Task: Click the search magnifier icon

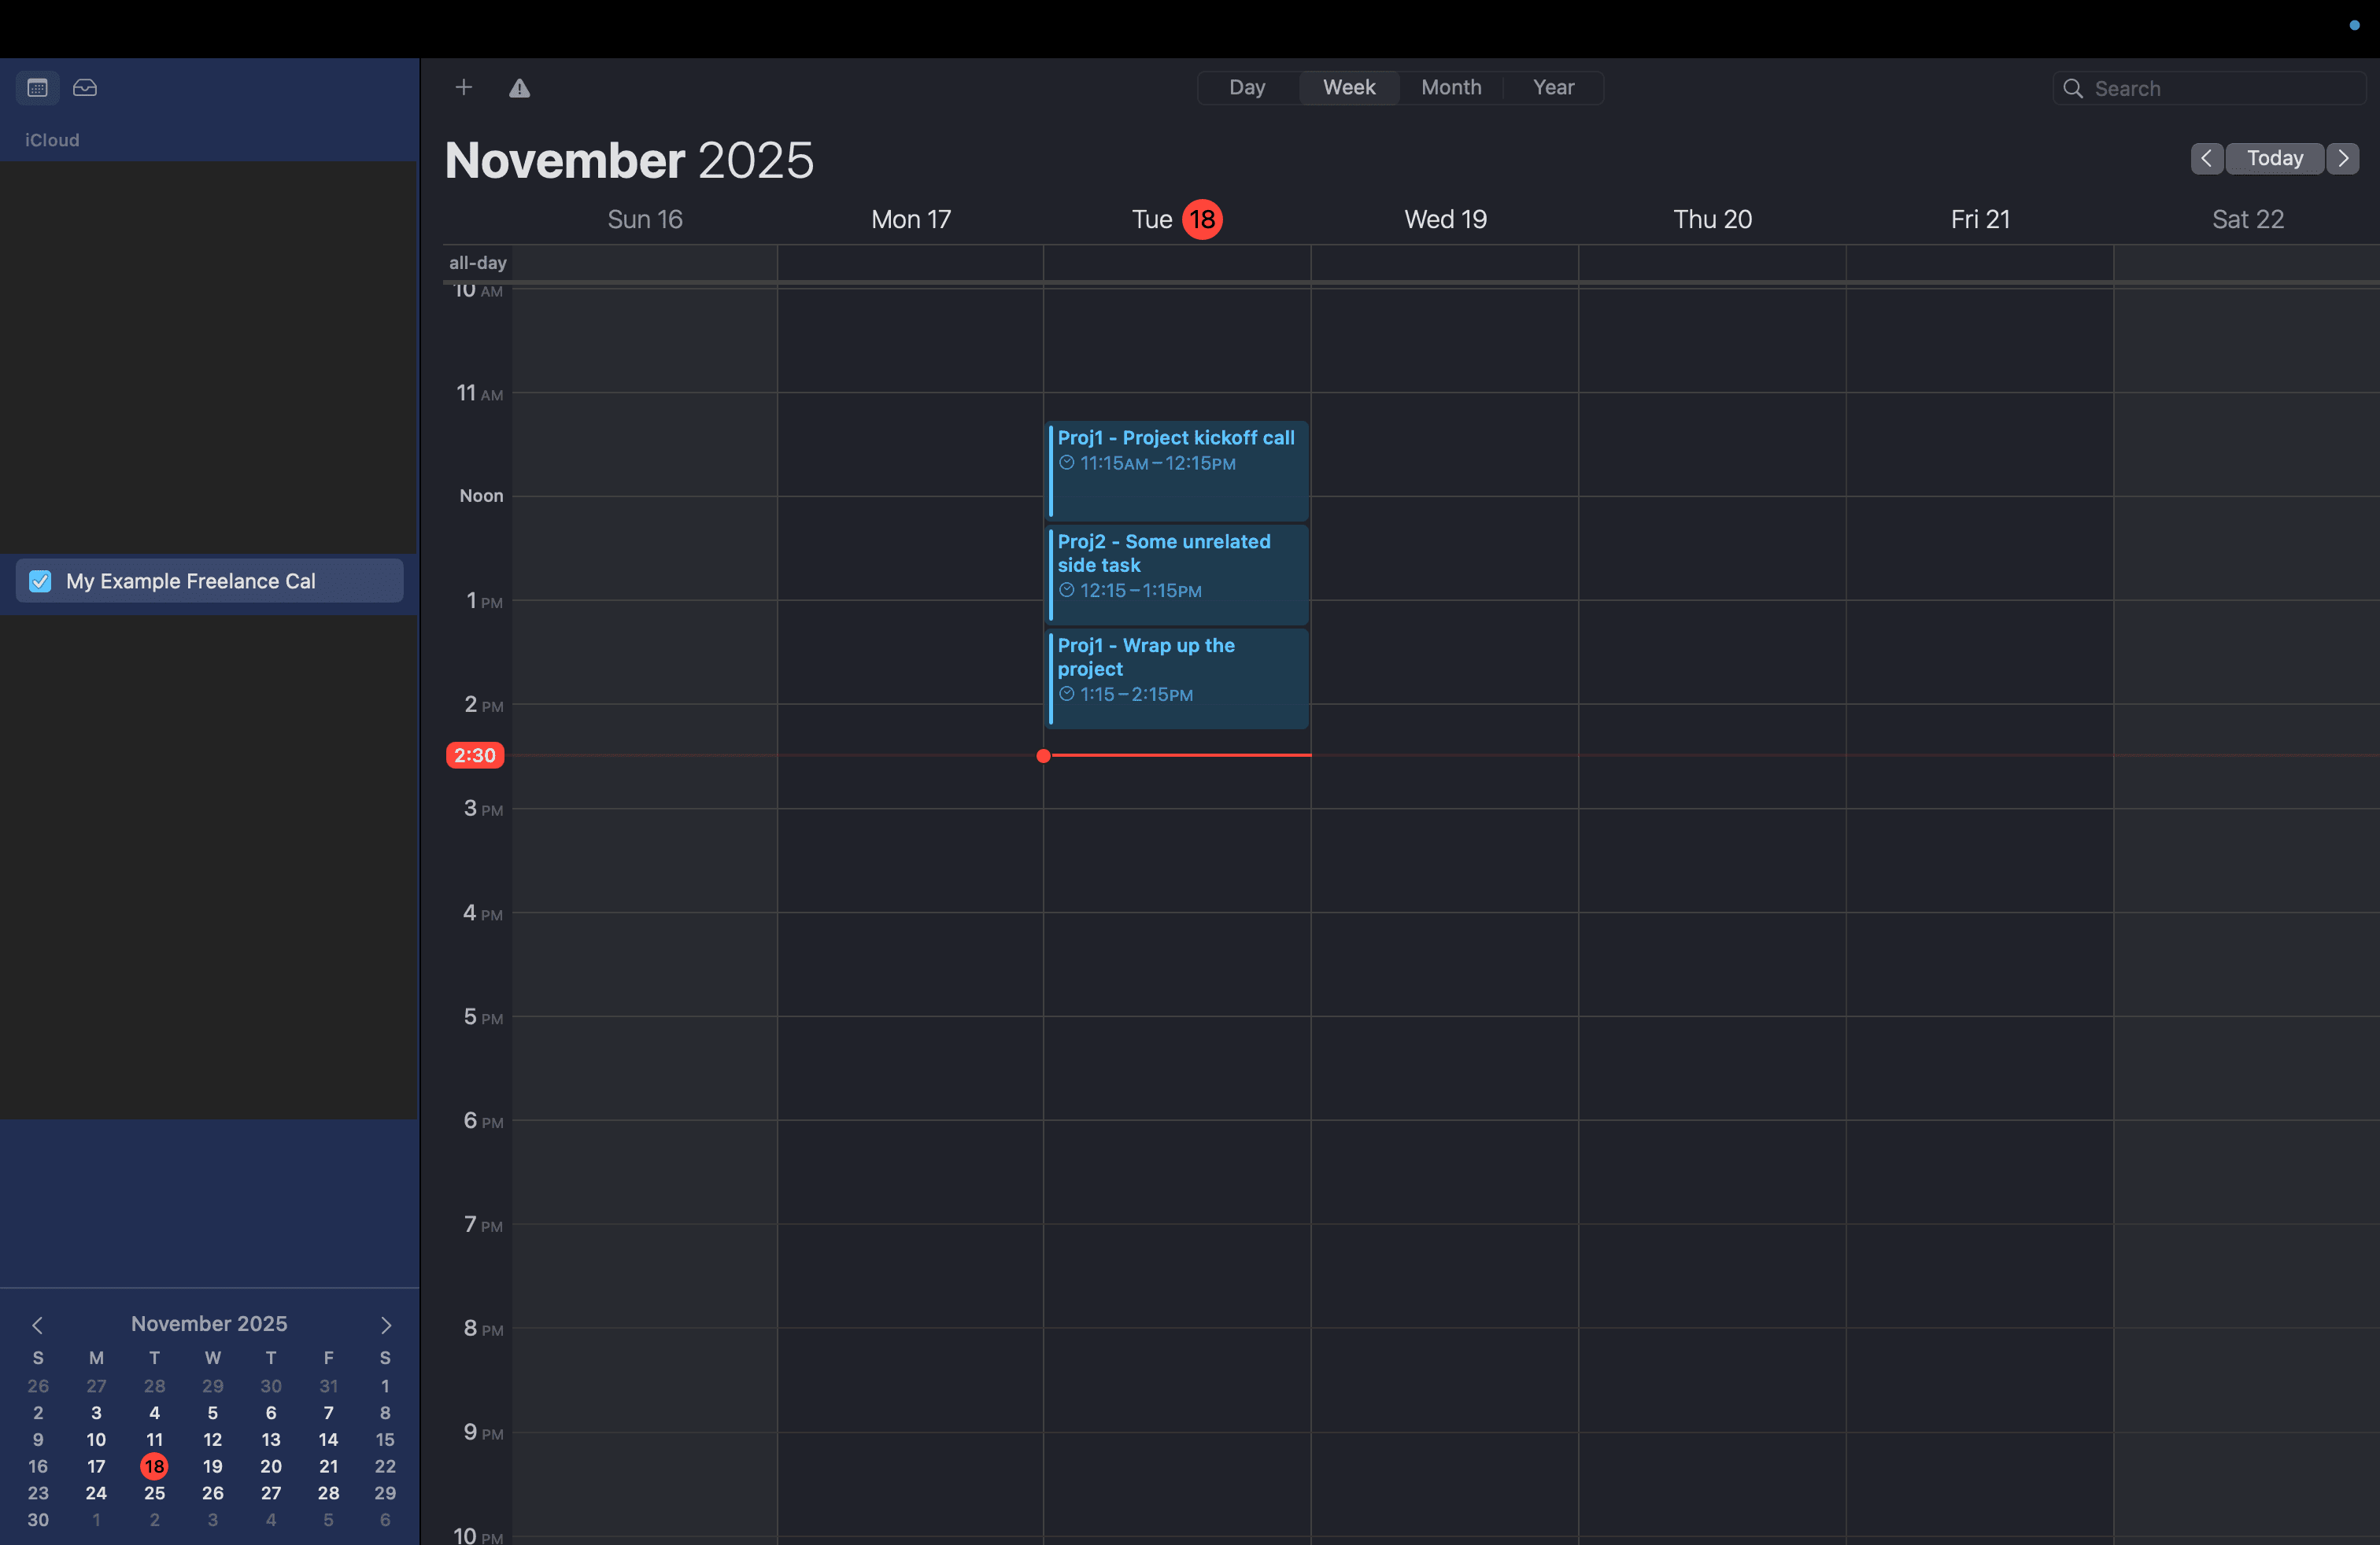Action: (x=2073, y=88)
